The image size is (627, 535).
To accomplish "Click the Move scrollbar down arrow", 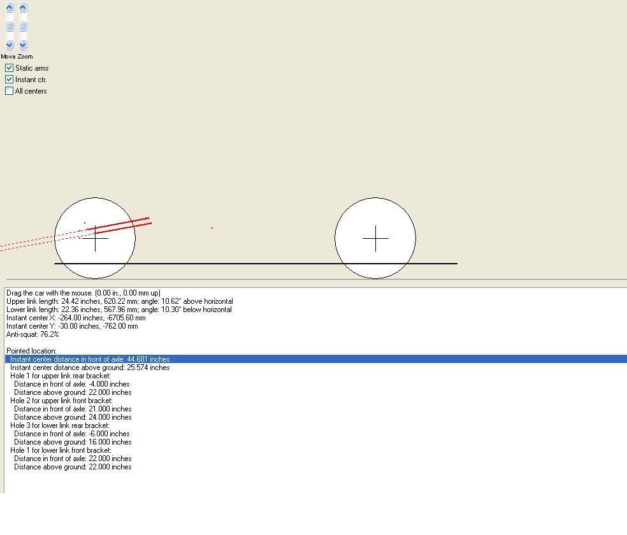I will coord(10,45).
